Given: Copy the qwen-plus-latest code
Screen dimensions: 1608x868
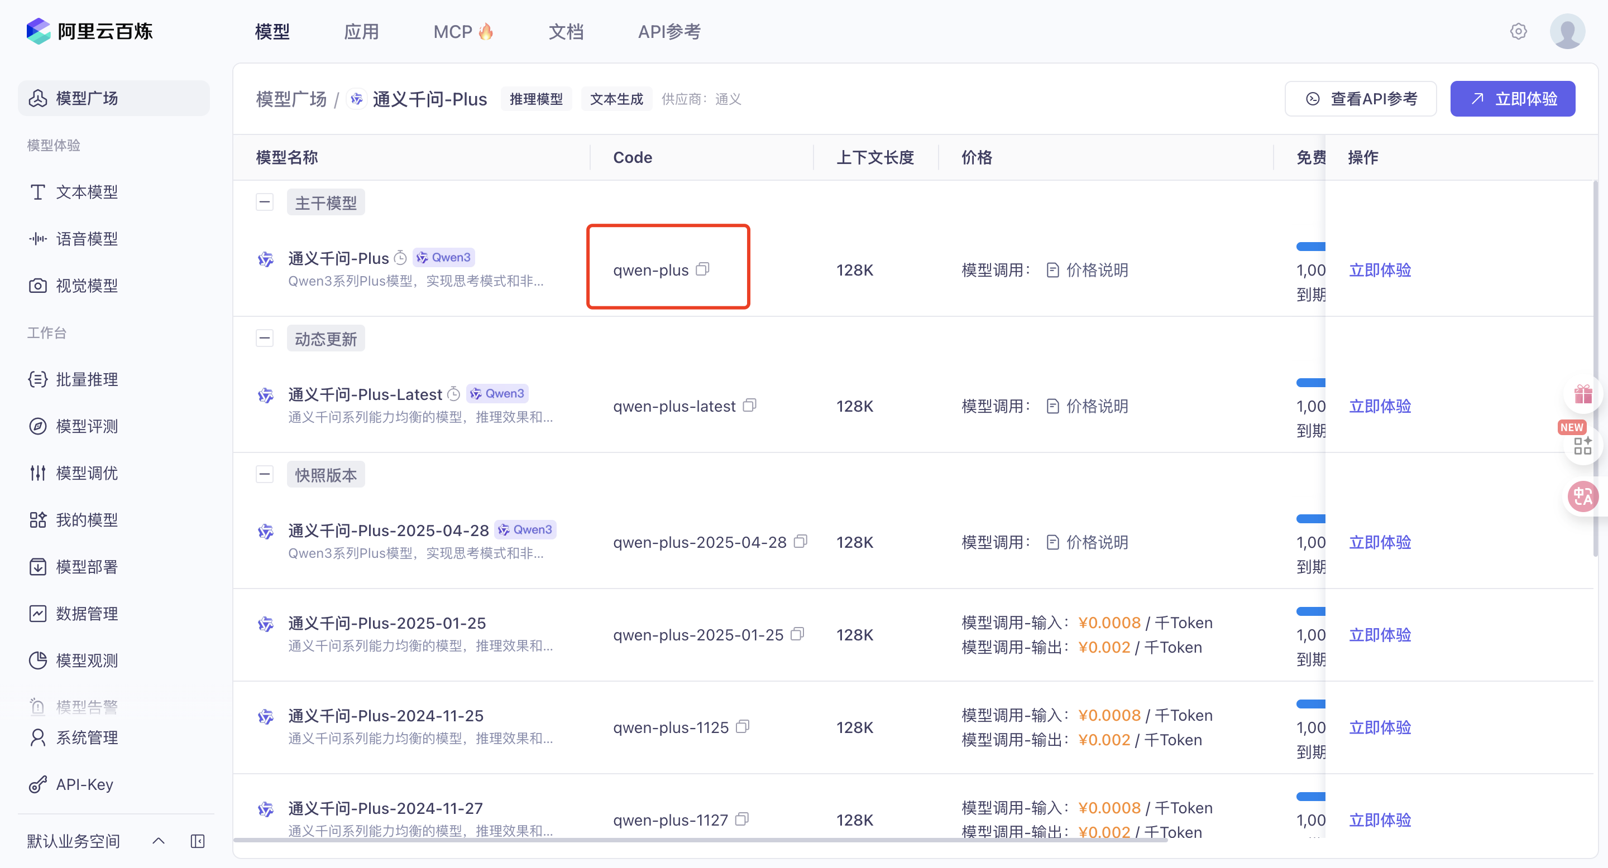Looking at the screenshot, I should click(750, 406).
